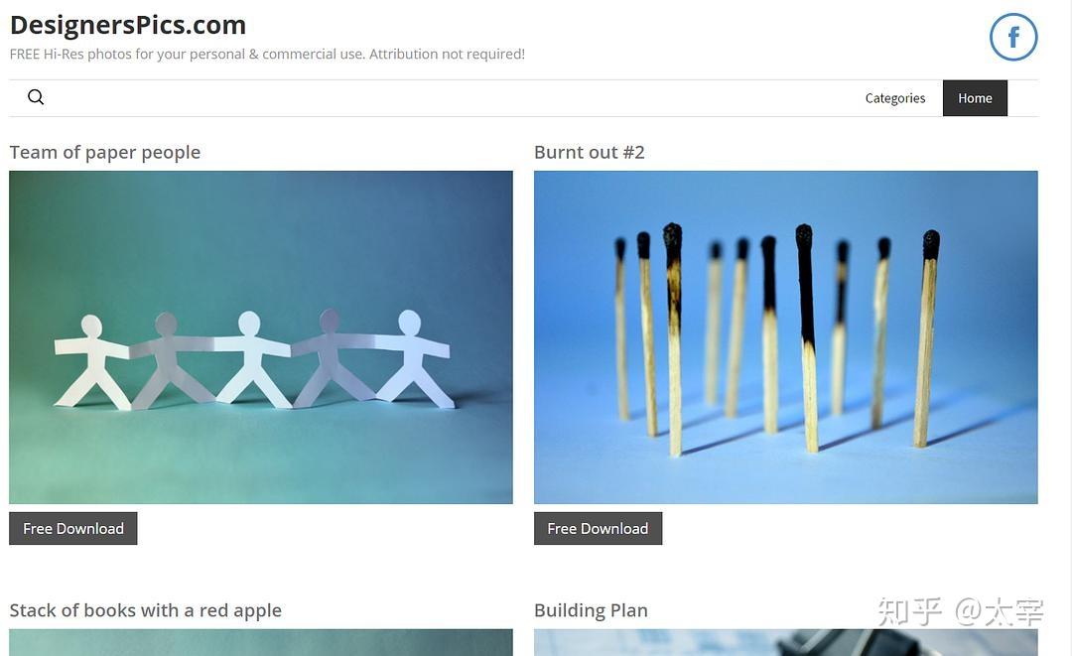Screen dimensions: 1072x656
Task: Open the Team of paper people title
Action: click(x=104, y=152)
